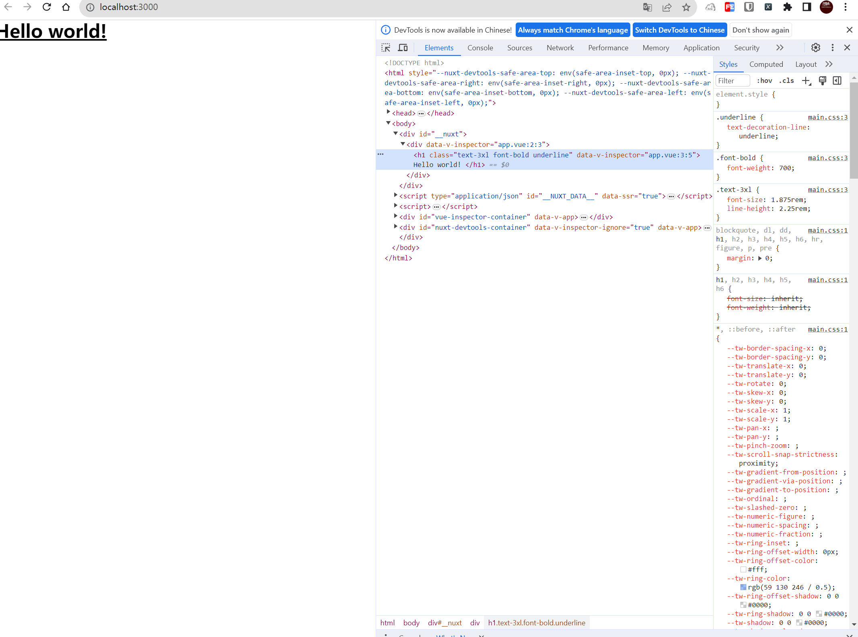View site information icon in address bar
This screenshot has width=858, height=637.
(90, 7)
